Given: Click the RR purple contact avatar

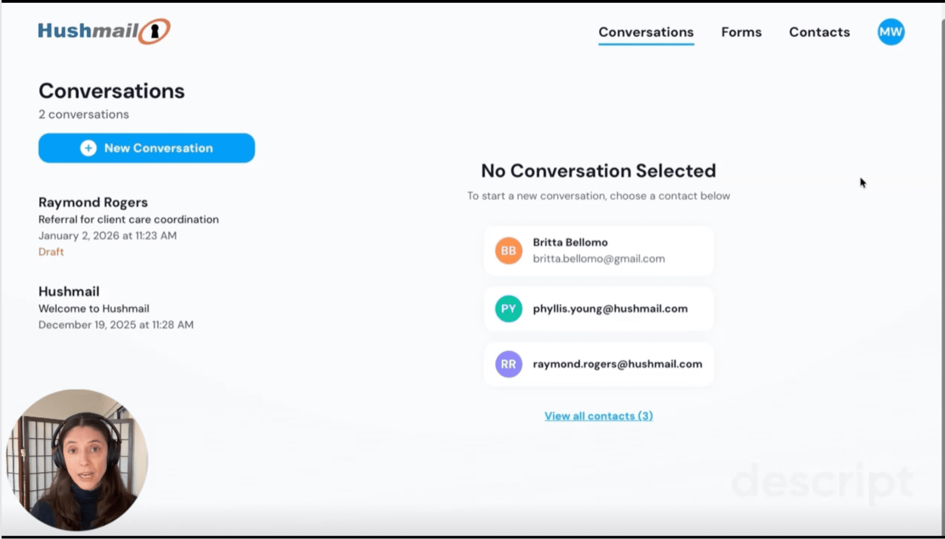Looking at the screenshot, I should 508,364.
